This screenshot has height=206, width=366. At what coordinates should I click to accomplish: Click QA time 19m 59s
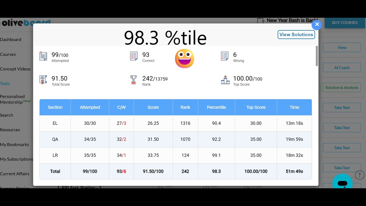point(294,139)
